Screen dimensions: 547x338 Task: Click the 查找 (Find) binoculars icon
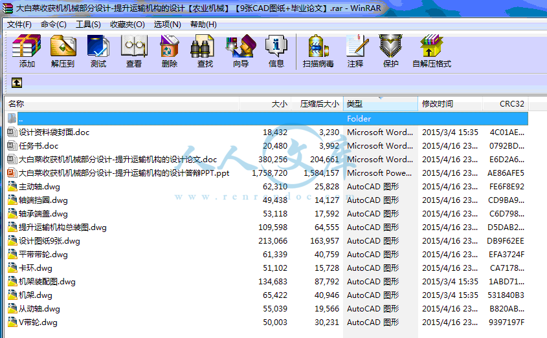(203, 46)
